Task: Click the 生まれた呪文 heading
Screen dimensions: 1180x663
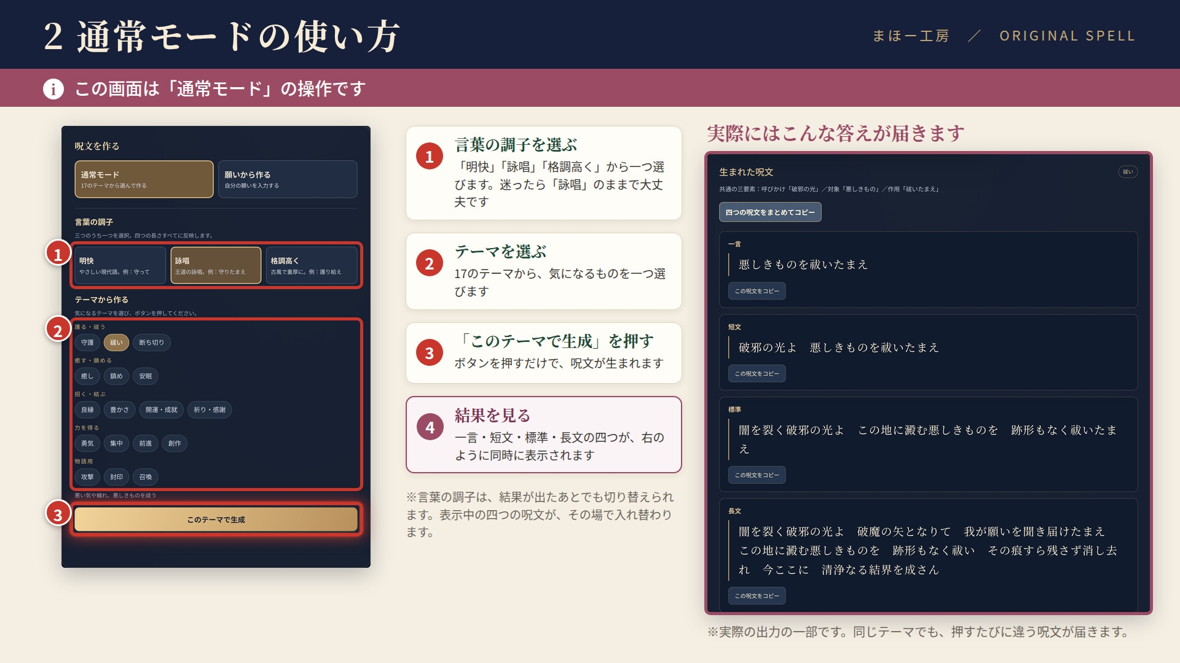Action: tap(746, 173)
